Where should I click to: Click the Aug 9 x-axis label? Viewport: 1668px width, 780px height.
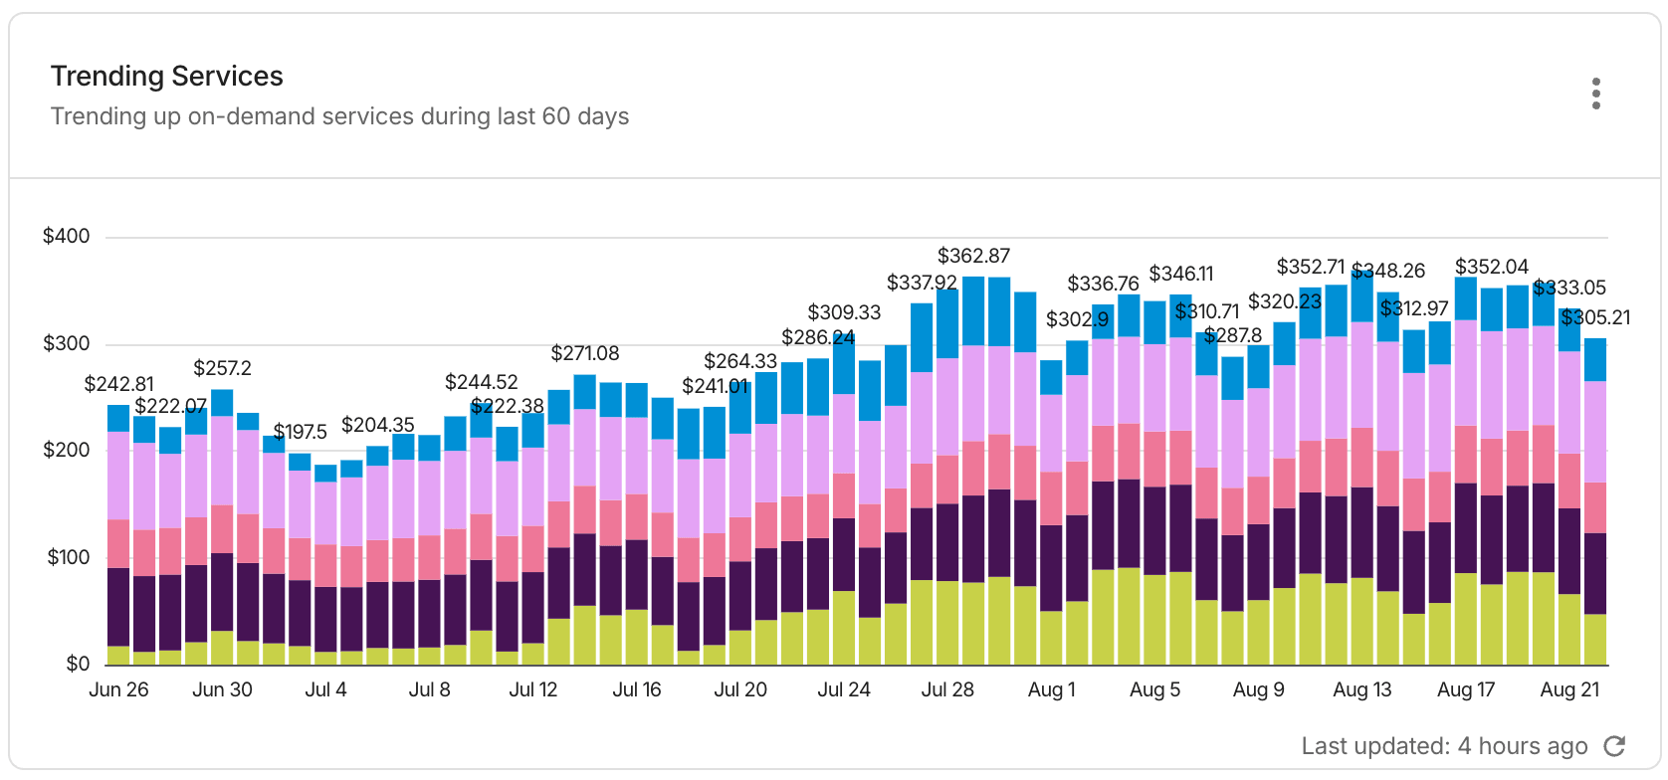click(1258, 689)
